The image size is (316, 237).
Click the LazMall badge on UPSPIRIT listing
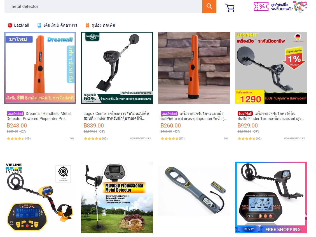click(x=245, y=113)
